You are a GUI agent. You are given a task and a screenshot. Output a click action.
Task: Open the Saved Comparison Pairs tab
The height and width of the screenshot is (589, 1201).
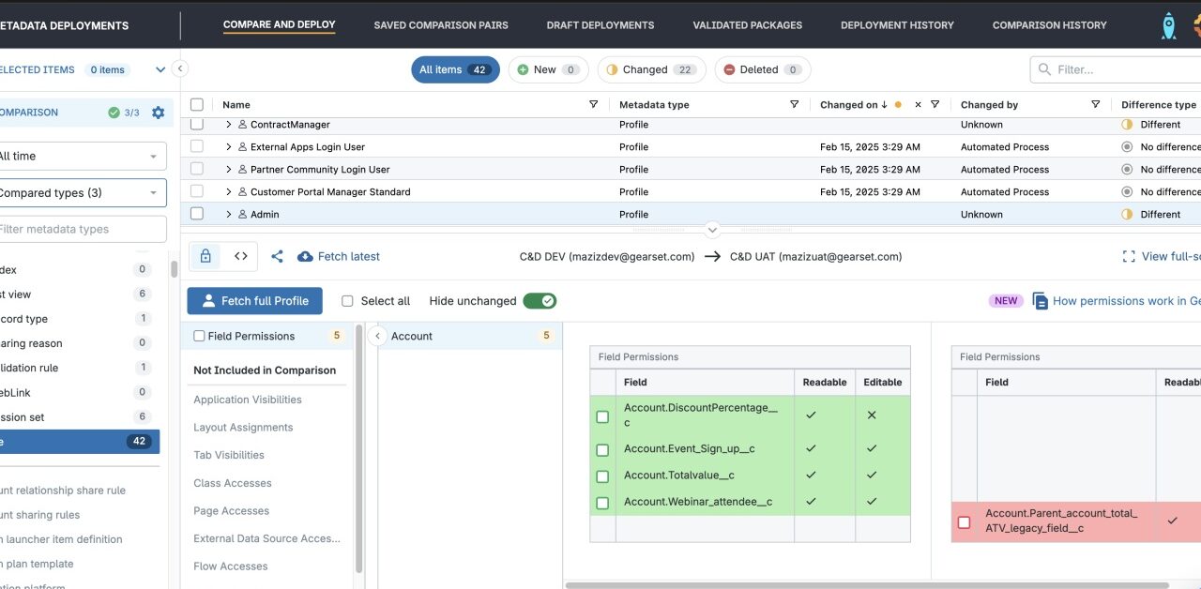[x=441, y=25]
